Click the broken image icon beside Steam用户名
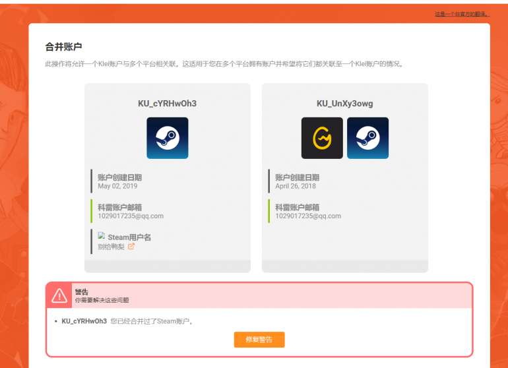508x368 pixels. coord(102,236)
